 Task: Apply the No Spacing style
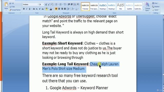pyautogui.click(x=94, y=7)
